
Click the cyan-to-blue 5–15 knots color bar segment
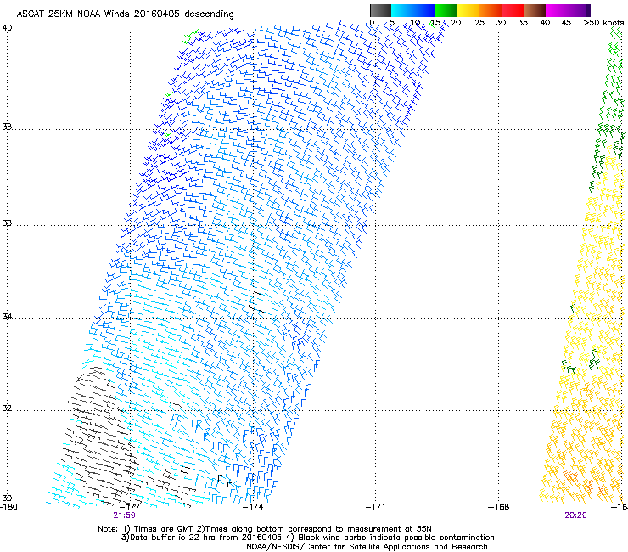coord(413,10)
